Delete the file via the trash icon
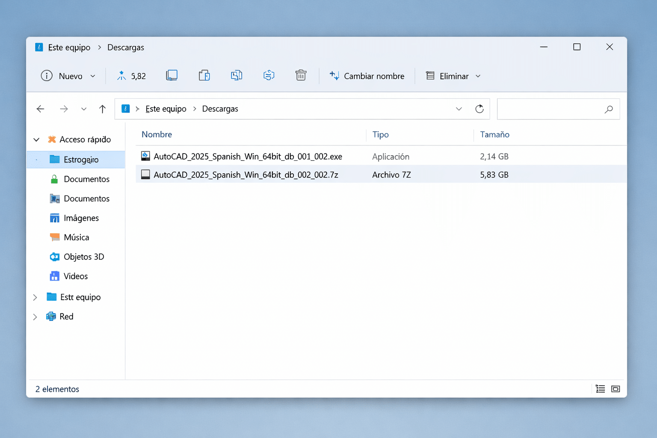Viewport: 657px width, 438px height. click(301, 75)
